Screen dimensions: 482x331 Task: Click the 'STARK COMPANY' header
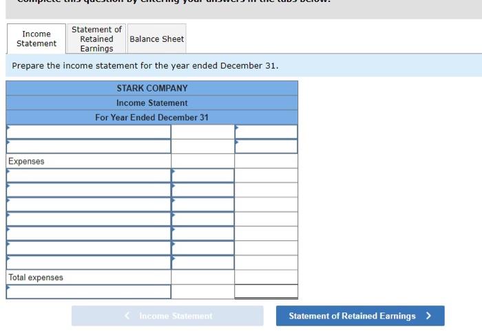pos(152,88)
